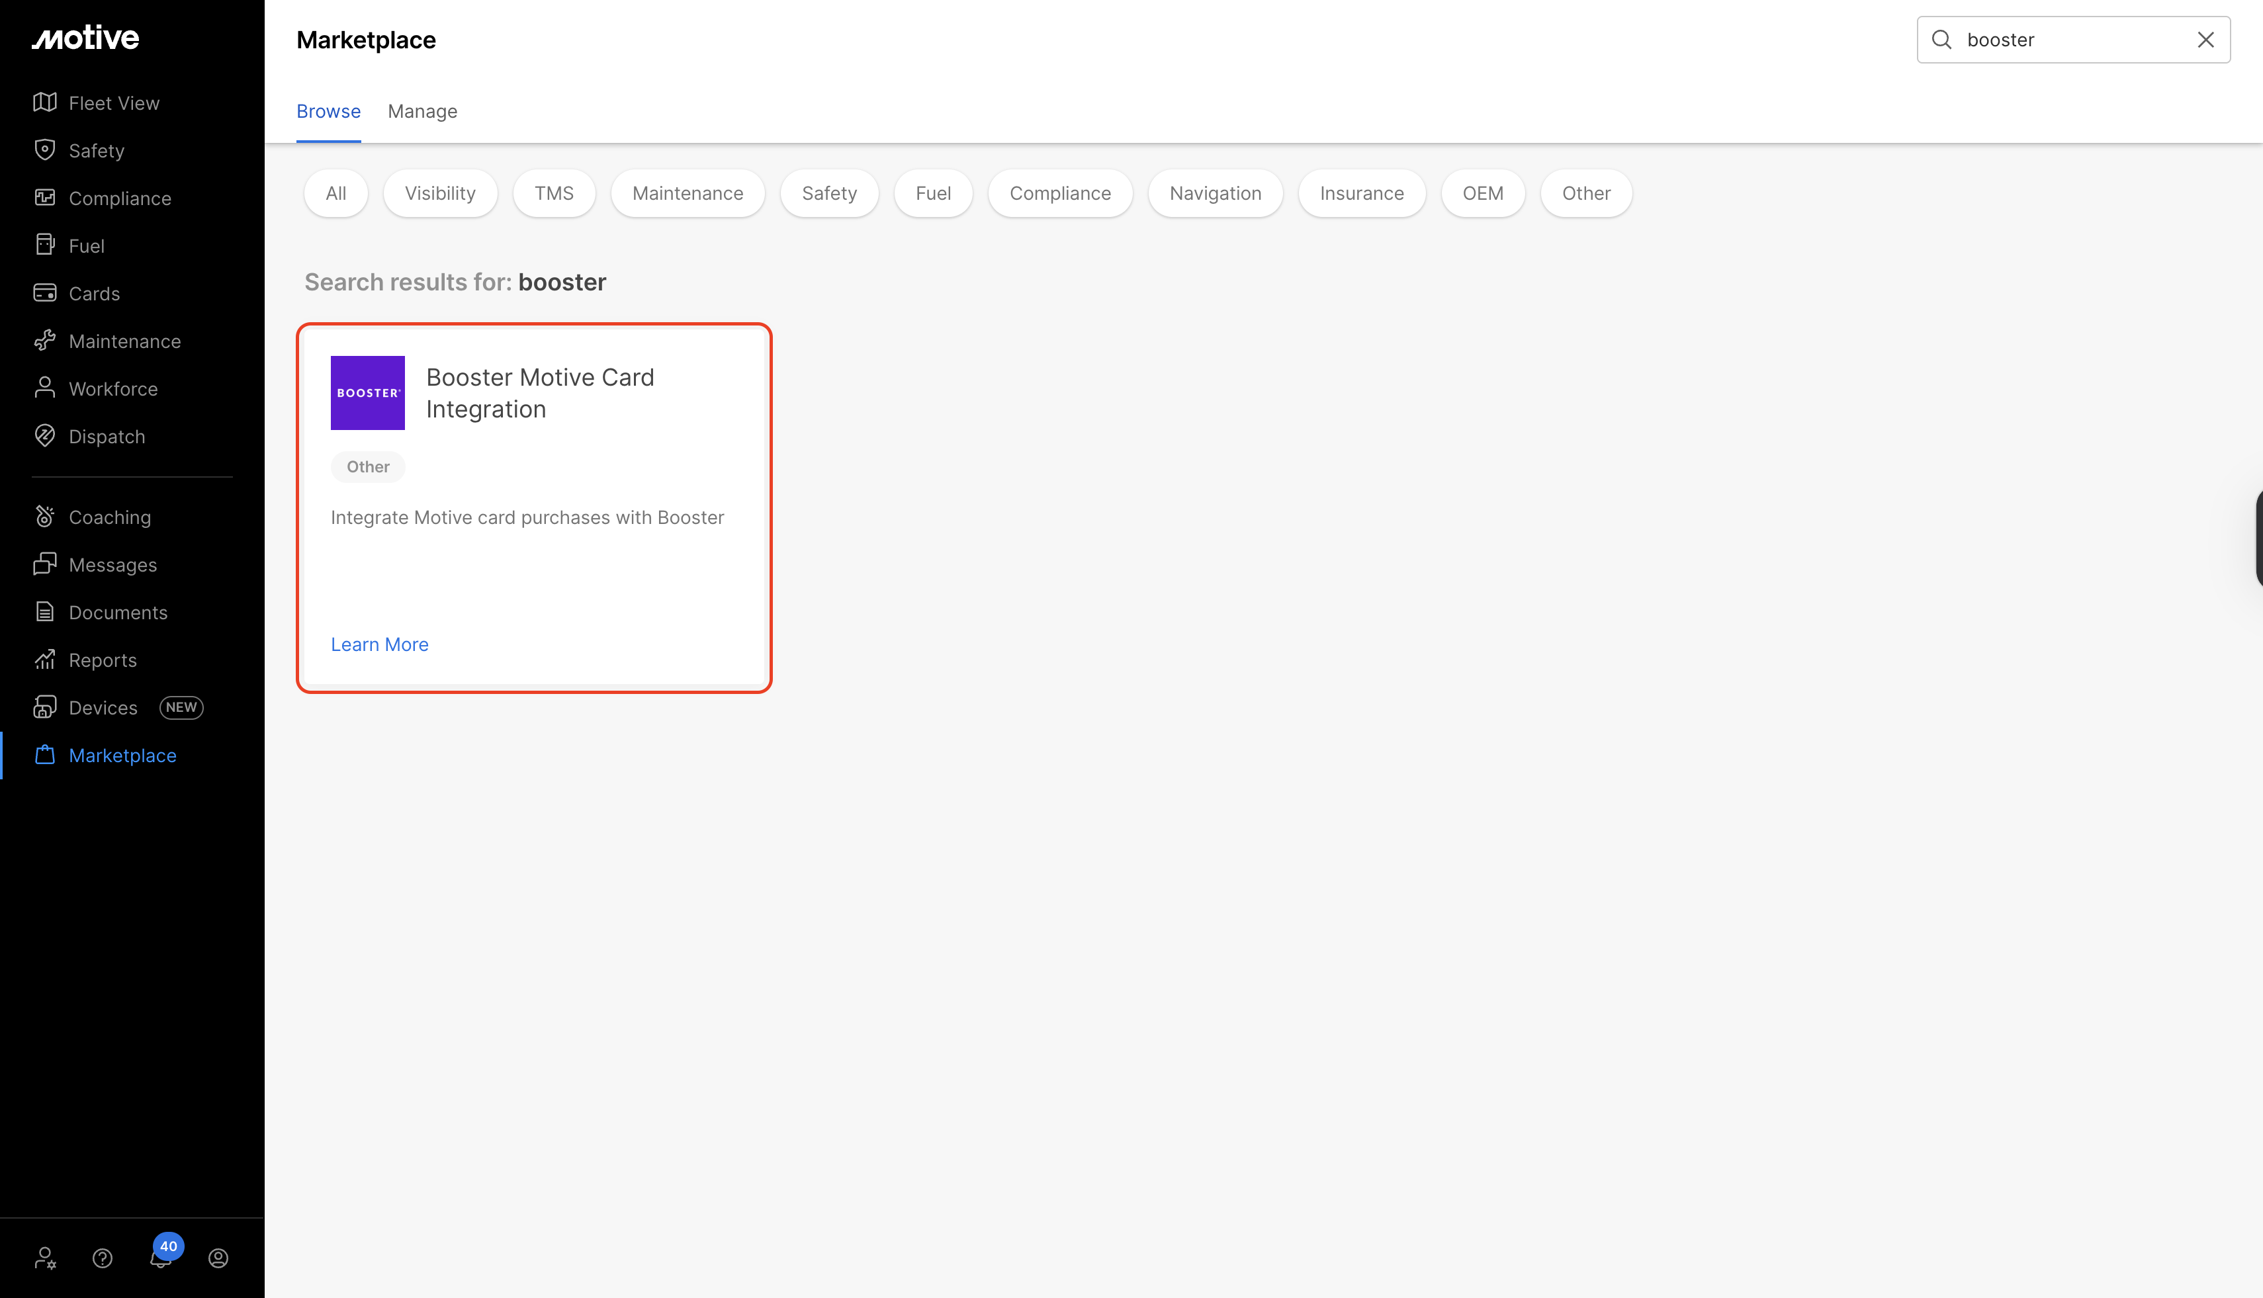
Task: Filter by TMS category
Action: tap(554, 193)
